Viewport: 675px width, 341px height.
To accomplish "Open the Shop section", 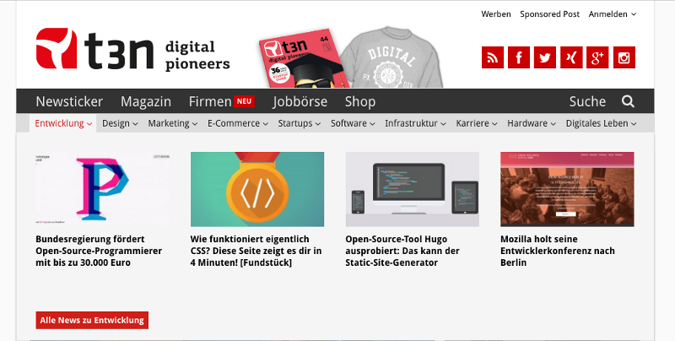I will [x=360, y=101].
